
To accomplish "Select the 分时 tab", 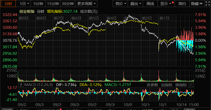I will coord(8,3).
